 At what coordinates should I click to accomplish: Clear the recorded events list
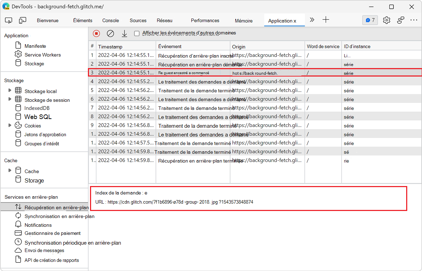coord(110,33)
